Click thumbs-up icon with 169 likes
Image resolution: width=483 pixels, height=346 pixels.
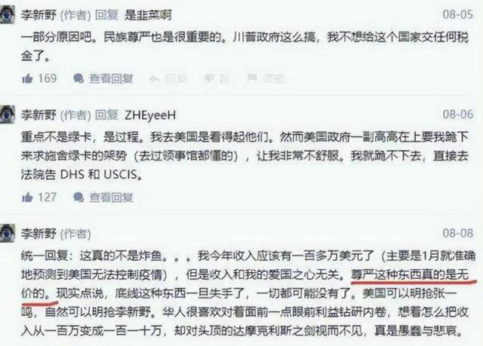(27, 78)
